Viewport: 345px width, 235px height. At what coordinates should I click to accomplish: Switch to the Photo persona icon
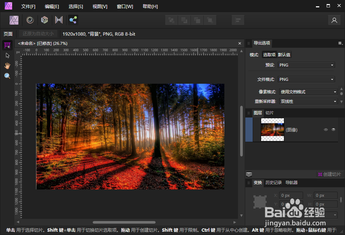(x=30, y=20)
